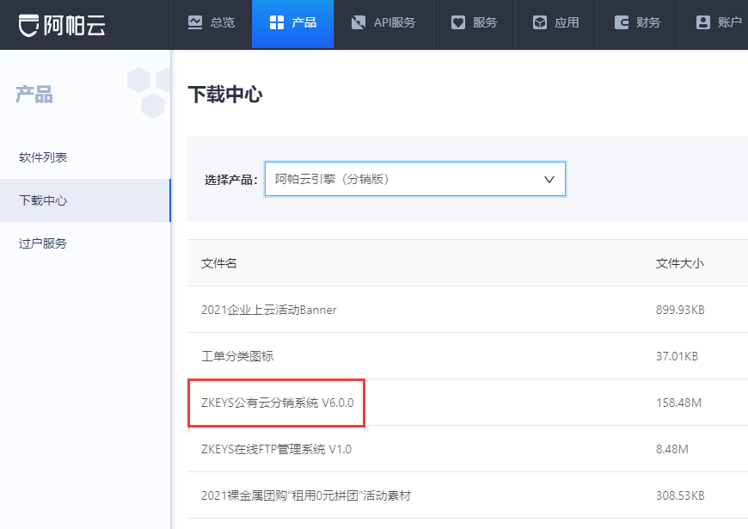Click the 899.93KB size cell
This screenshot has width=748, height=529.
click(x=680, y=310)
